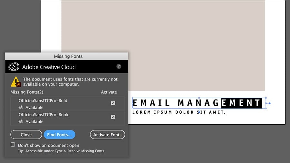The width and height of the screenshot is (290, 163).
Task: Click the beige rectangle on the artboard
Action: (x=163, y=45)
